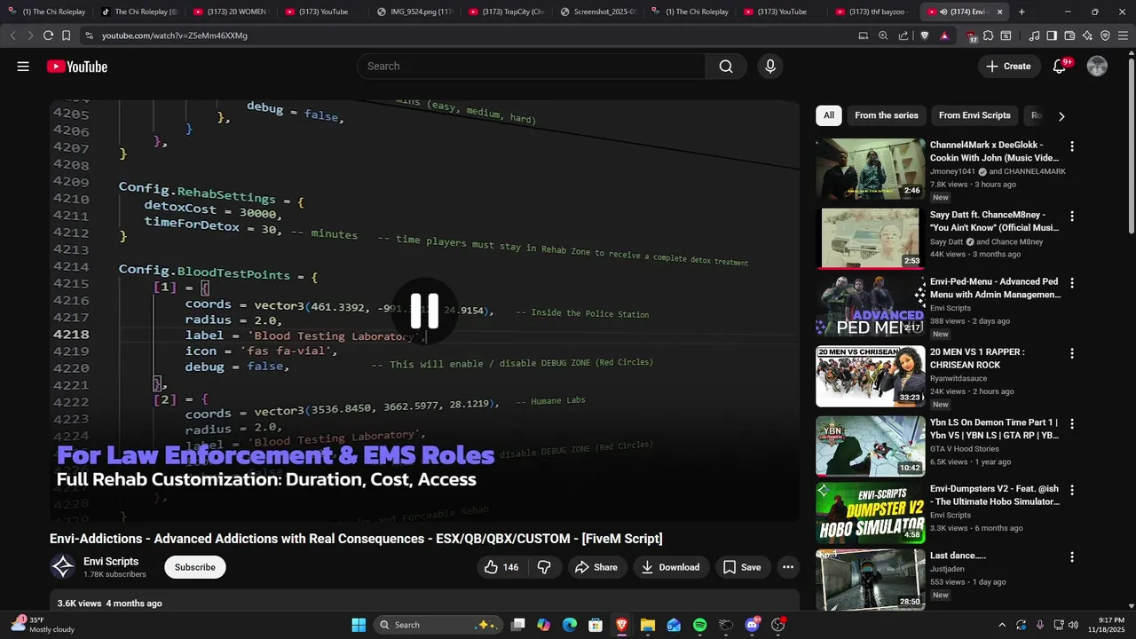Switch to the TrapCity browser tab

point(506,12)
